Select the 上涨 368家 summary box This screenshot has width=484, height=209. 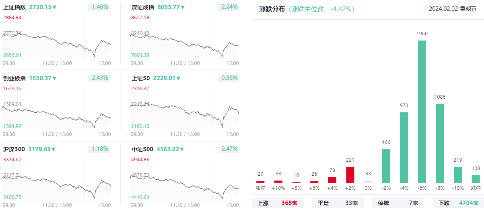coord(278,203)
